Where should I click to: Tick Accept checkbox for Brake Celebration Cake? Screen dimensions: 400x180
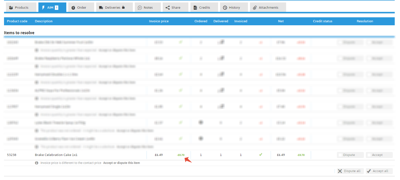[369, 155]
